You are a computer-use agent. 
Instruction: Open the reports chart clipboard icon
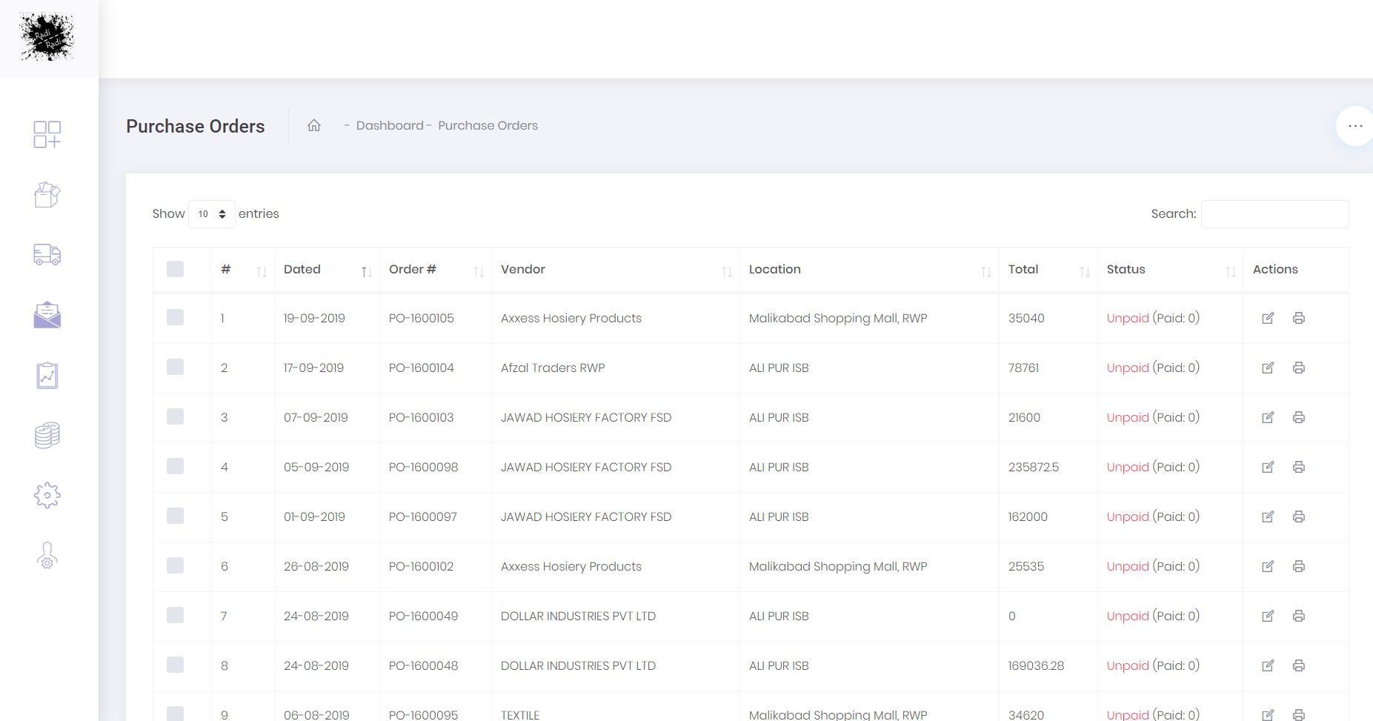[x=47, y=376]
